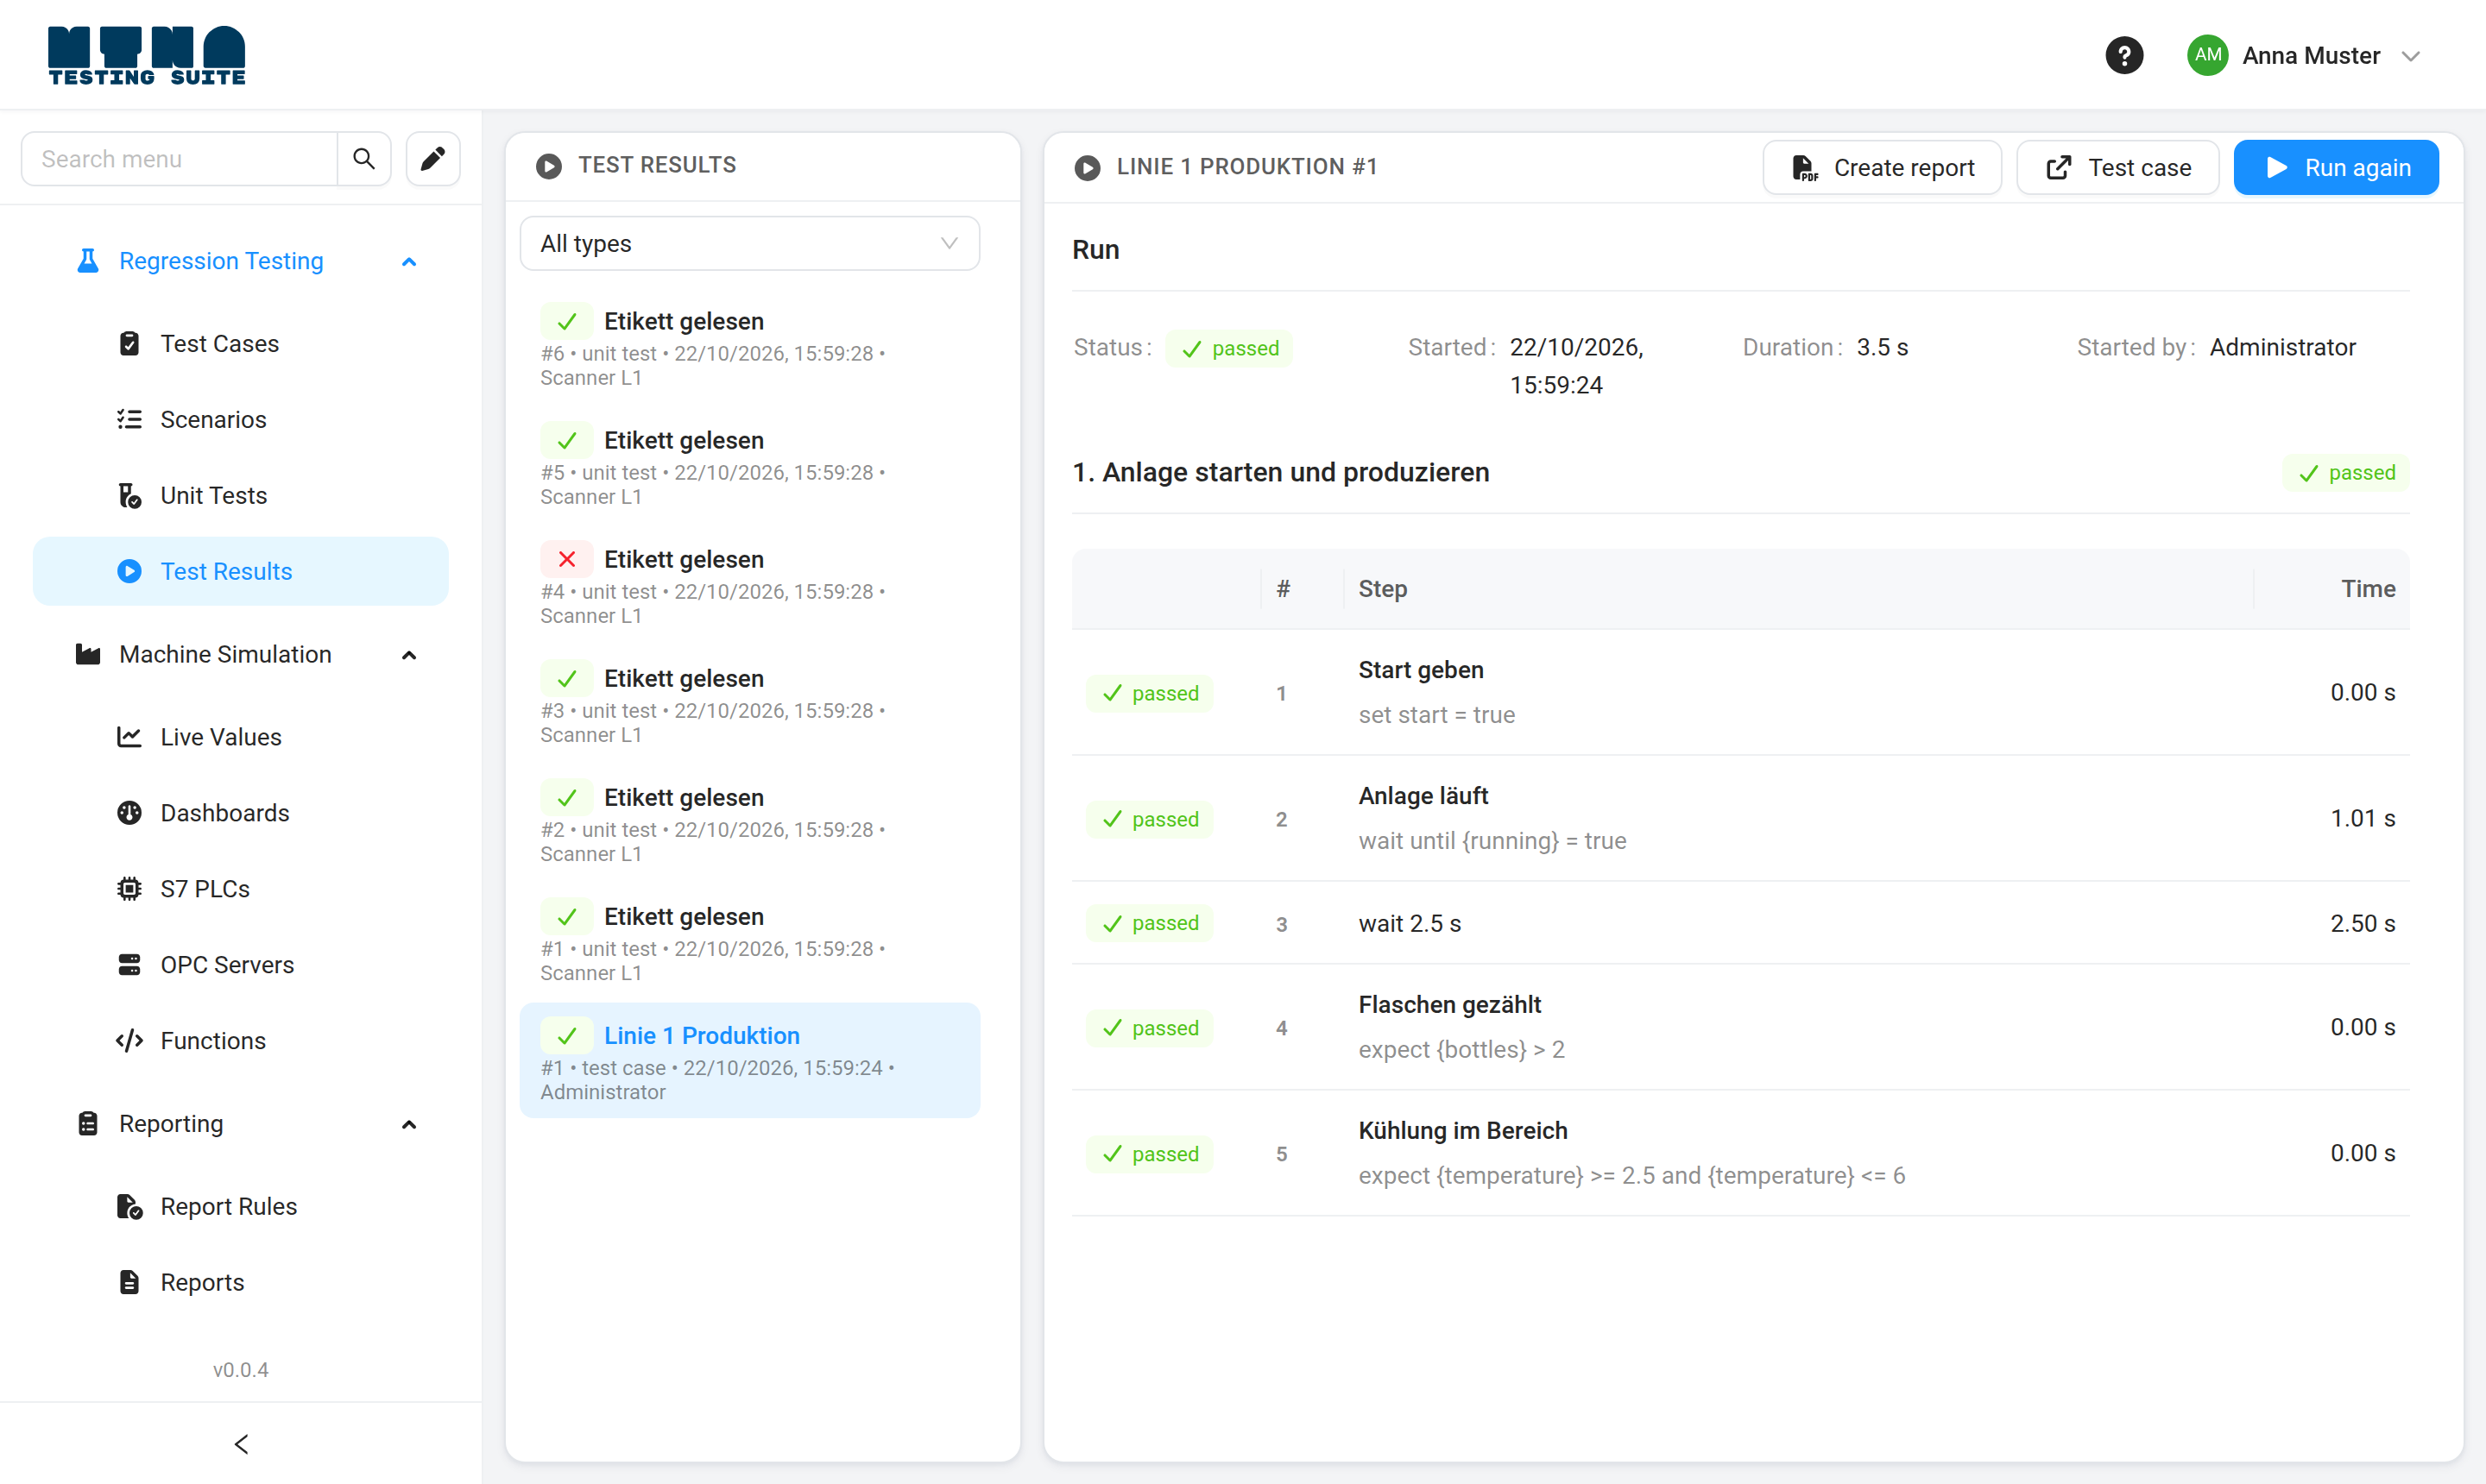Click the AM user avatar
Viewport: 2486px width, 1484px height.
point(2207,55)
